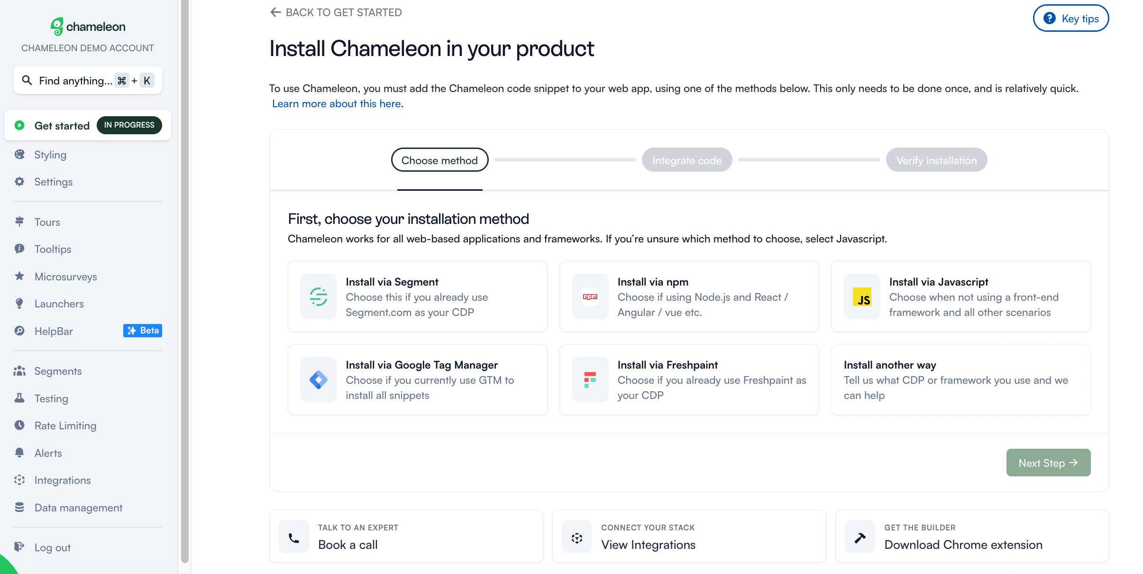Click the Data management database icon

click(19, 507)
